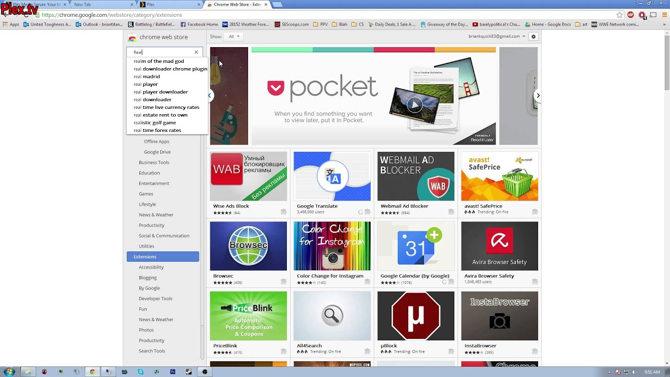Viewport: 670px width, 377px height.
Task: Open the Avira Browser Safety tile
Action: pos(499,253)
